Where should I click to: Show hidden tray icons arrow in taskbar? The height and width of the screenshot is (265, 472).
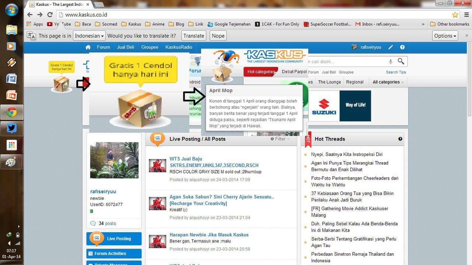pos(19,226)
